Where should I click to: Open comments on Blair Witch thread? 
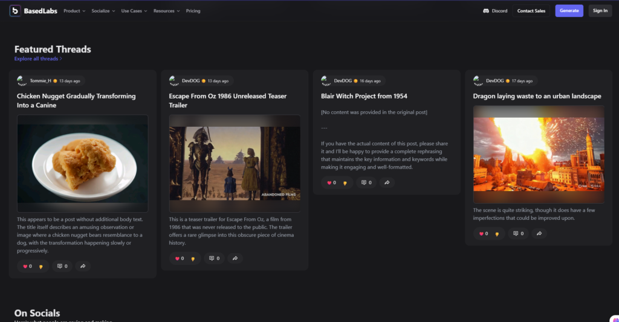coord(366,182)
